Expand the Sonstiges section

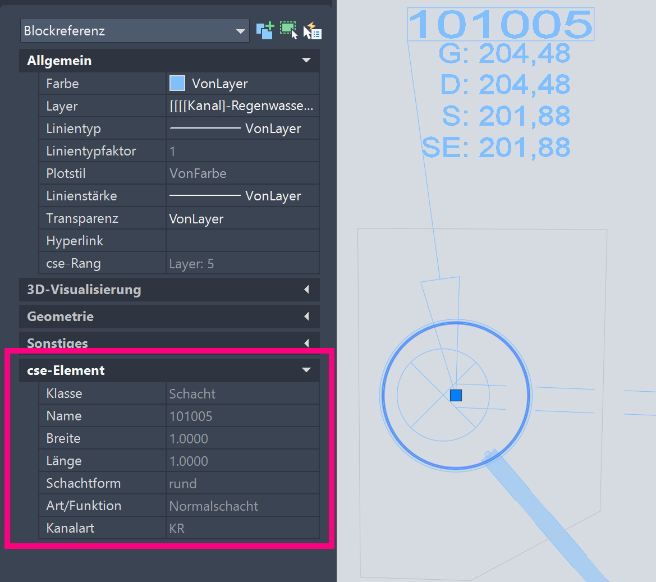pos(306,342)
